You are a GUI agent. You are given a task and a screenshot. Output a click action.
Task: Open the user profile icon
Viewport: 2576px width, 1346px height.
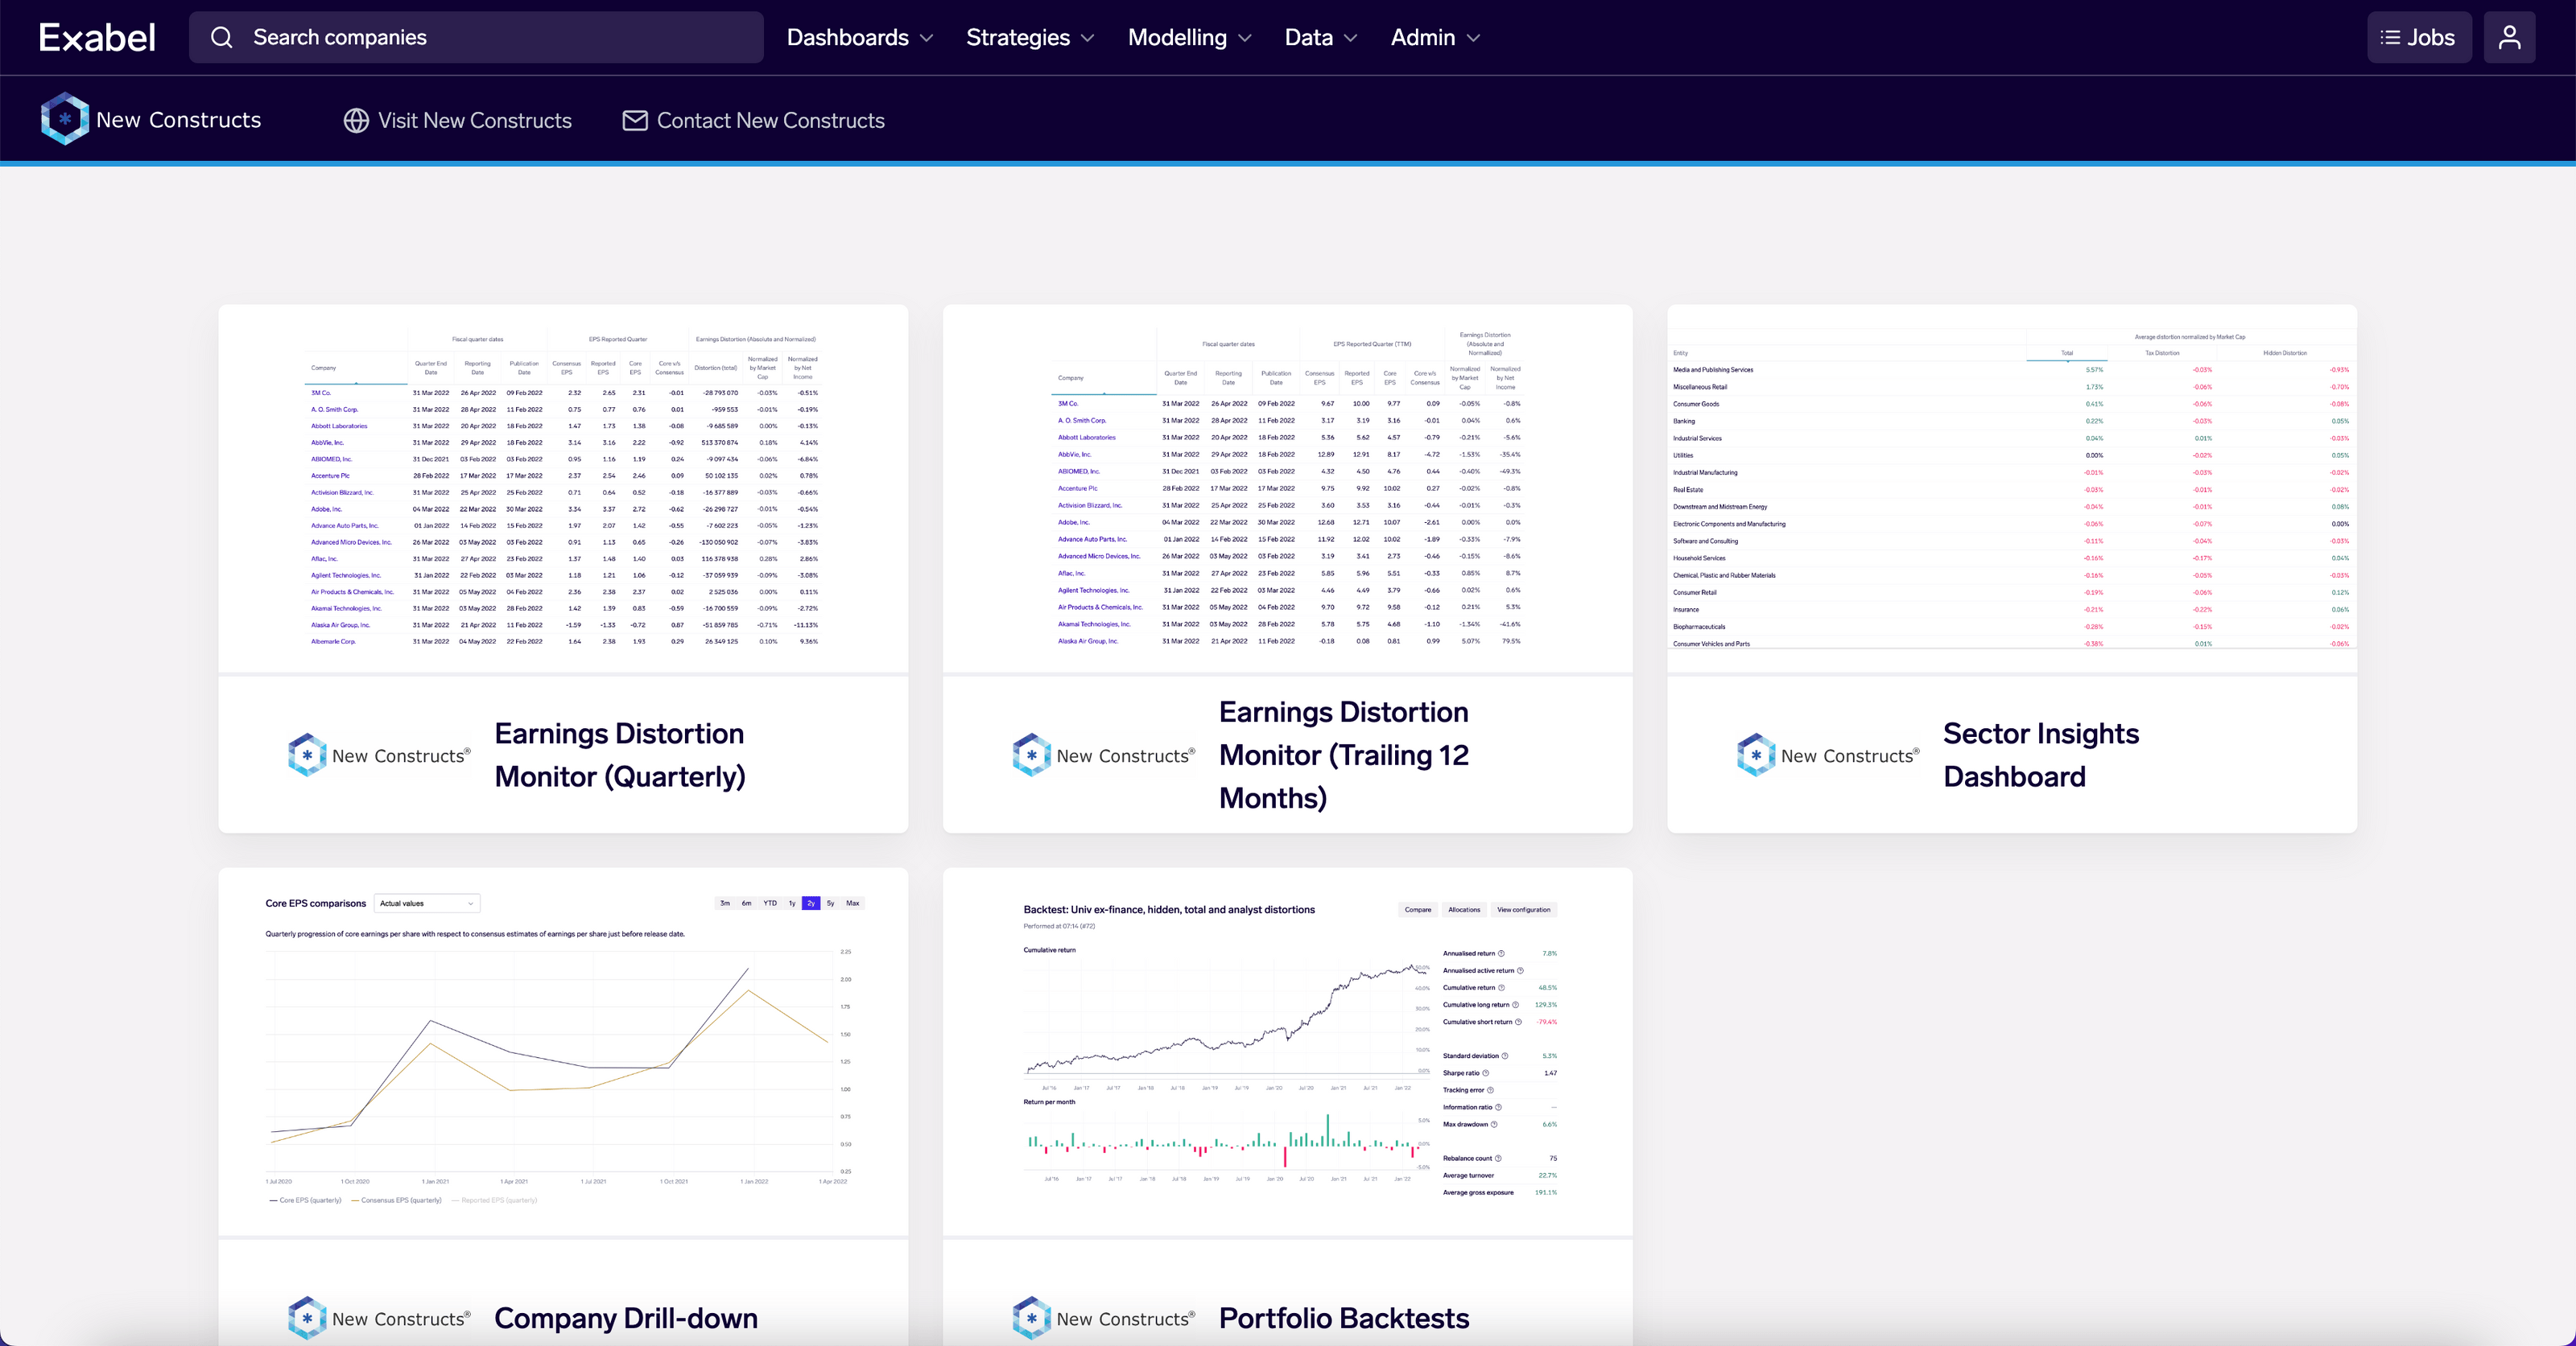click(x=2509, y=38)
